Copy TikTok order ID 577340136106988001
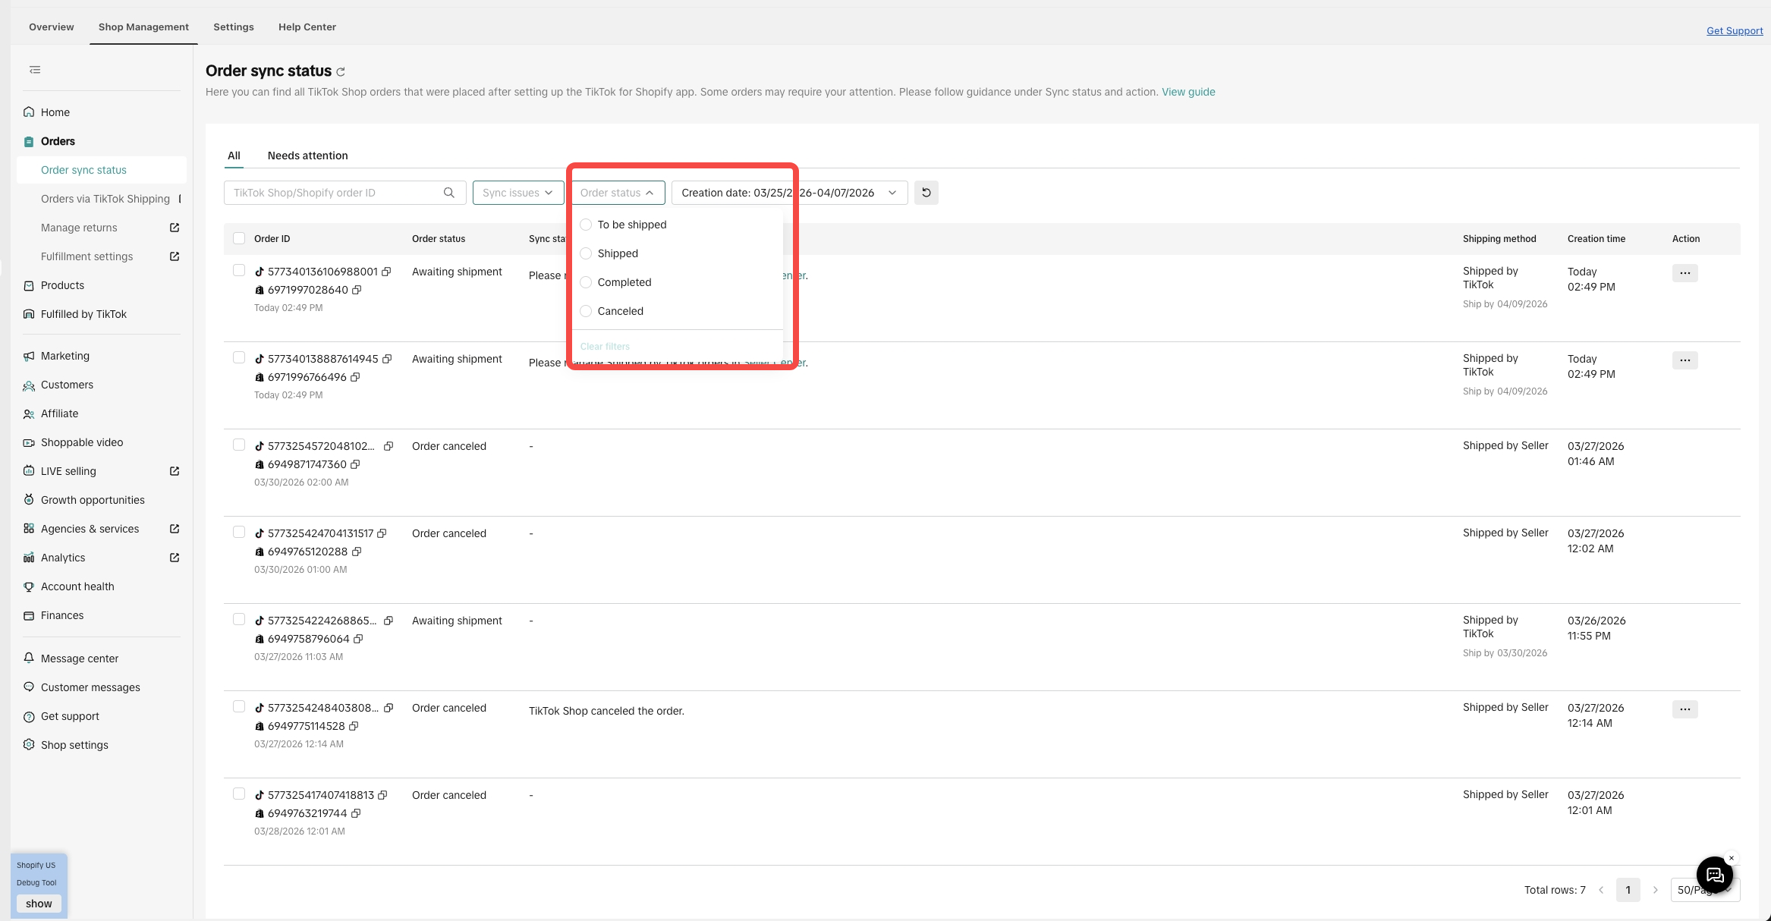This screenshot has width=1771, height=921. pyautogui.click(x=386, y=272)
